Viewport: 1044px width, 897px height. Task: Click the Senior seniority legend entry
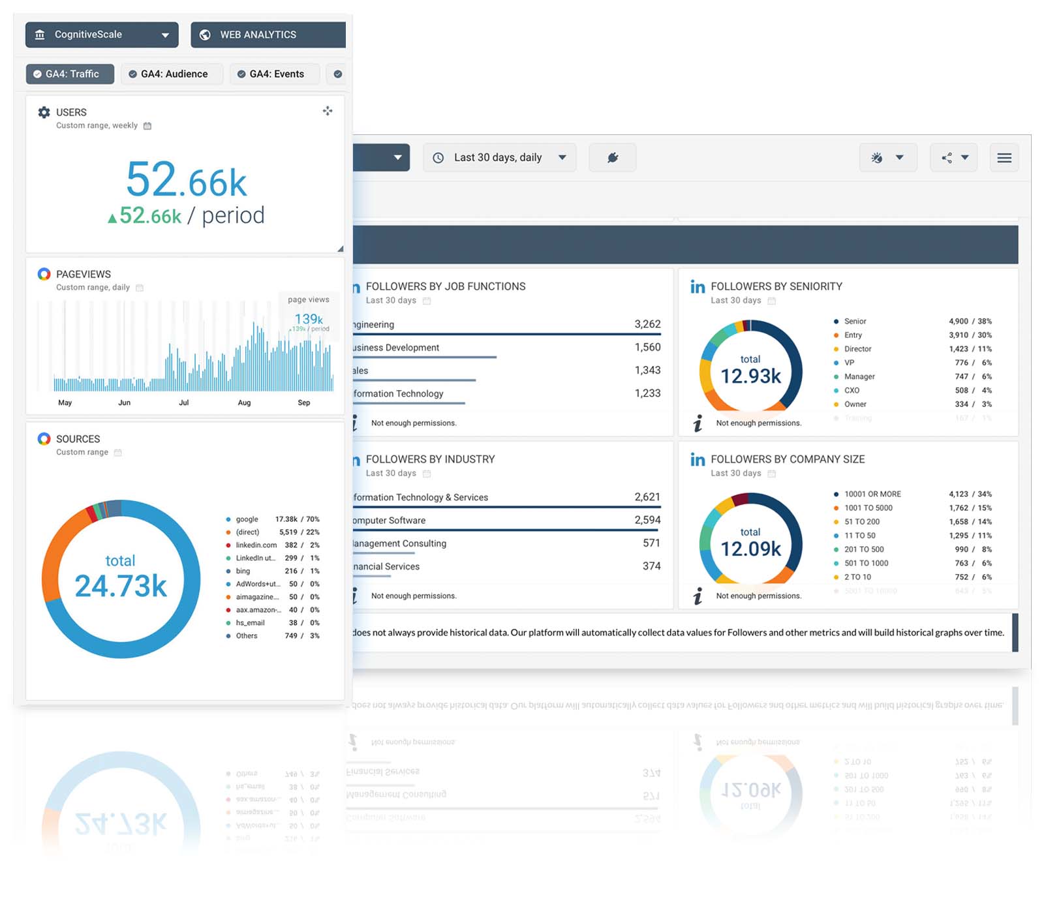(912, 322)
